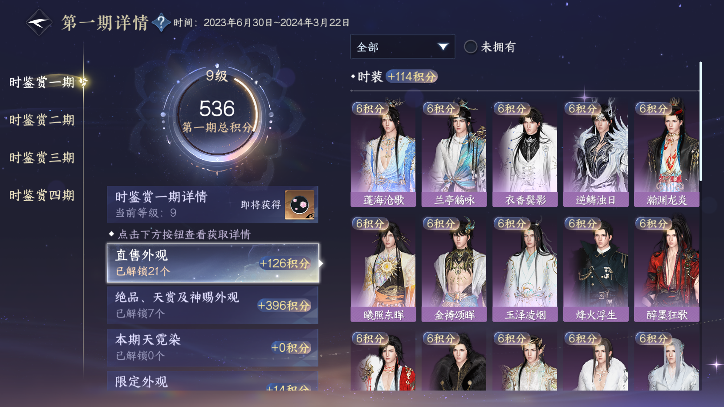Select the 逆鳞浊日 outfit card

pos(596,153)
